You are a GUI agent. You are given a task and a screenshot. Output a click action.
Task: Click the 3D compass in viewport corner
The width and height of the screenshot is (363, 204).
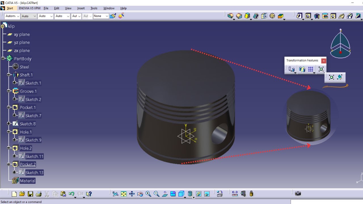click(x=340, y=43)
